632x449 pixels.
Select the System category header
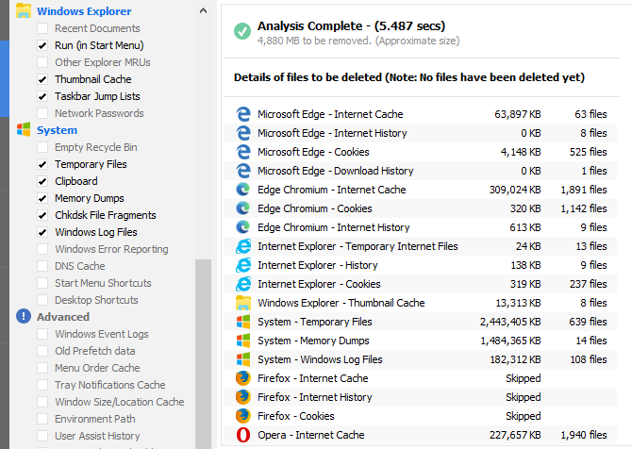tap(57, 130)
